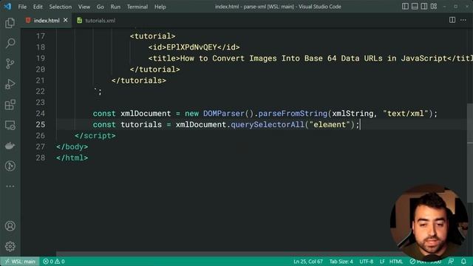The image size is (473, 266).
Task: Place cursor on querySelectorAll in line 25
Action: pyautogui.click(x=268, y=125)
